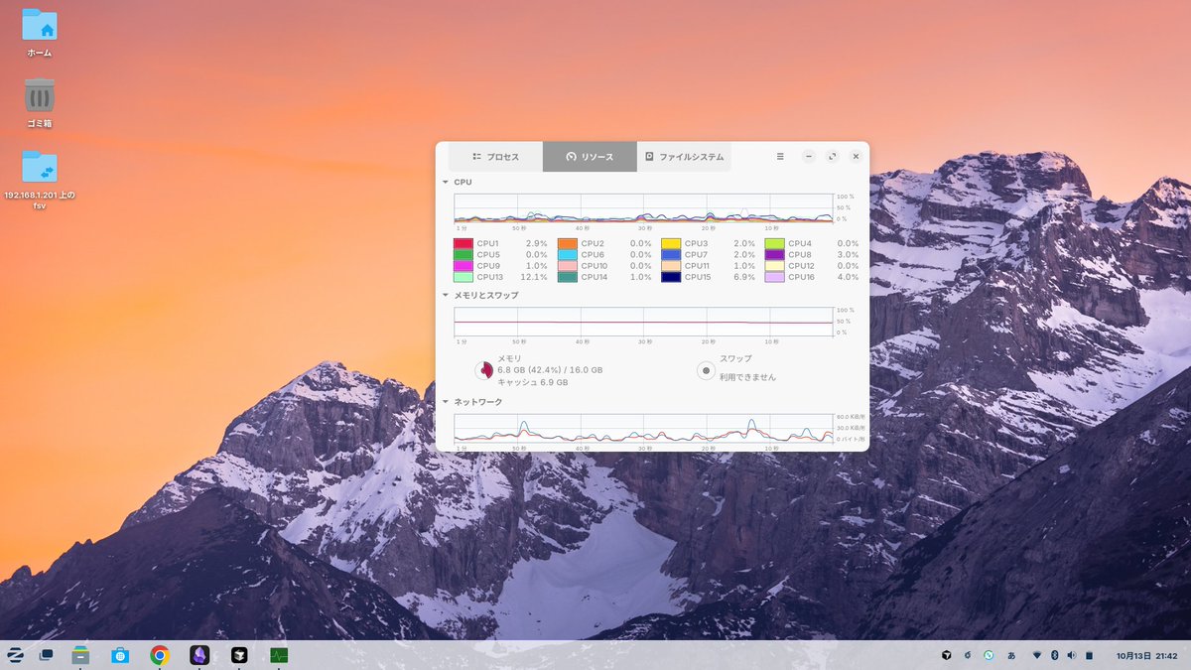Open the purple crystal app in the taskbar
Screen dimensions: 1191x670
point(199,655)
